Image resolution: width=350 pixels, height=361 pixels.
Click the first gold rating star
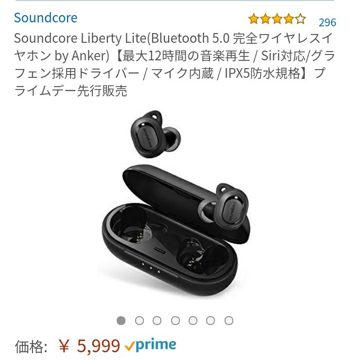pyautogui.click(x=254, y=19)
